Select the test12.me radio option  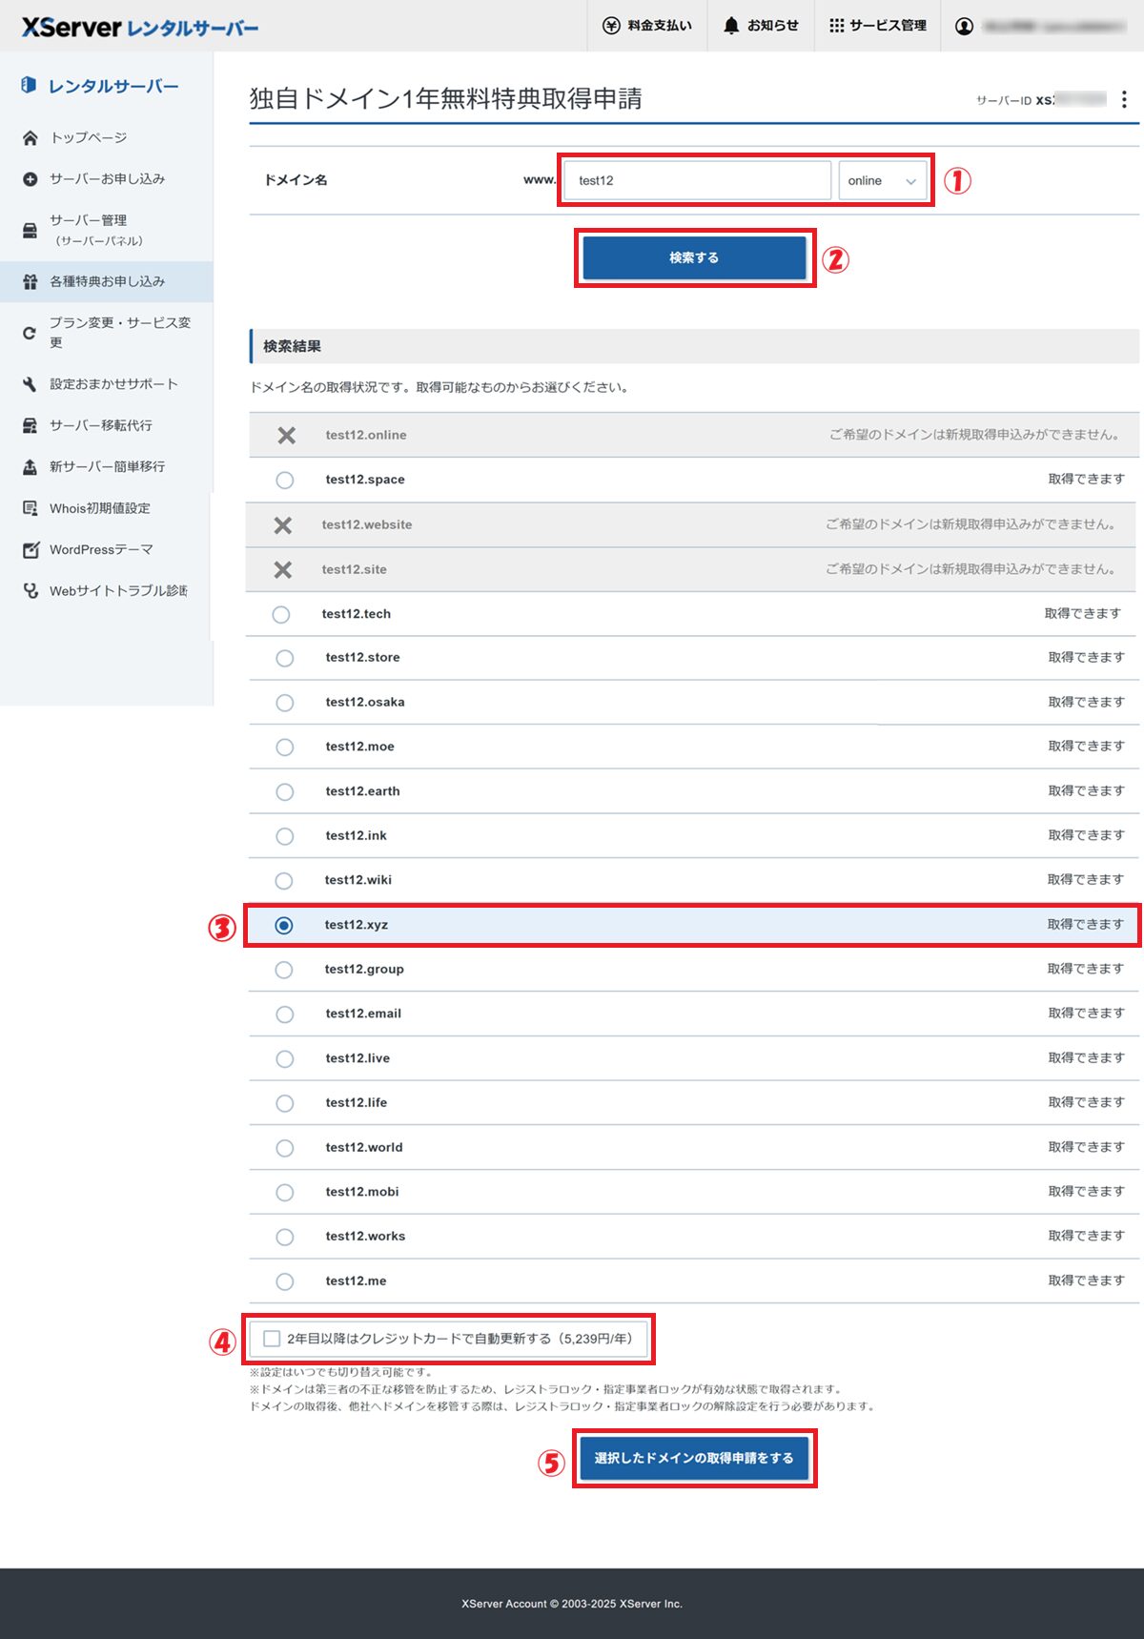284,1281
